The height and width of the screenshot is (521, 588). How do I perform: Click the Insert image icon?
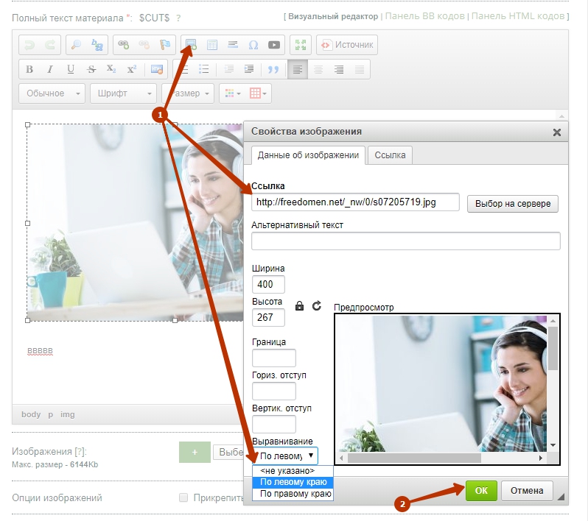(x=192, y=45)
